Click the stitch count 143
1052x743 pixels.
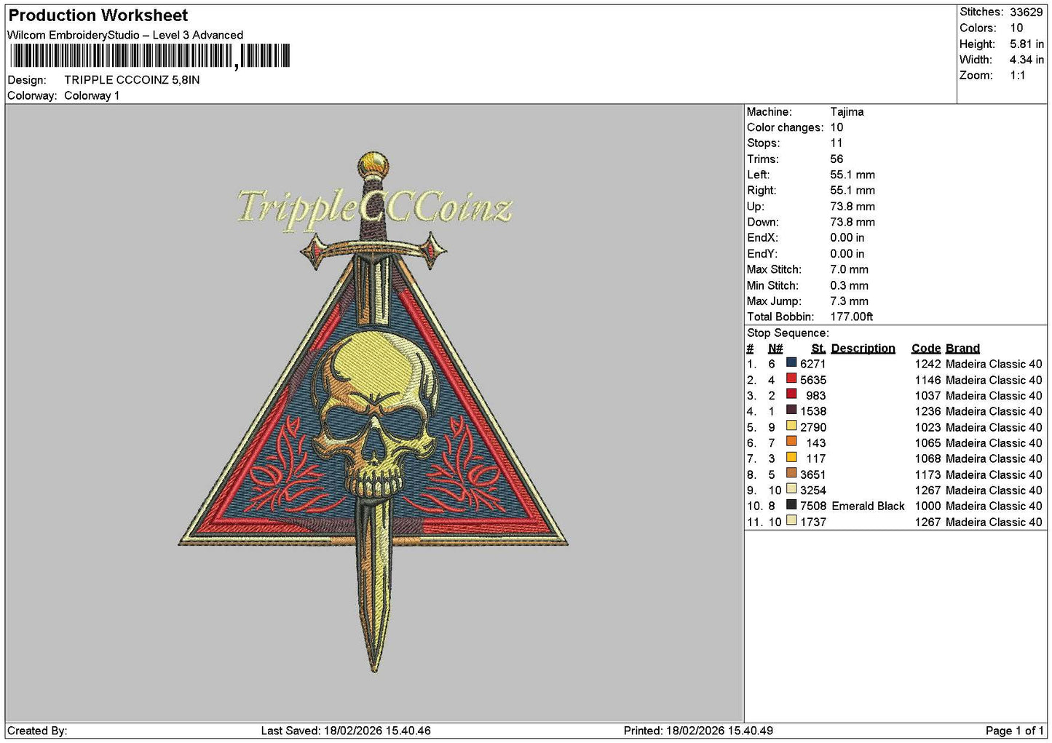(x=816, y=443)
